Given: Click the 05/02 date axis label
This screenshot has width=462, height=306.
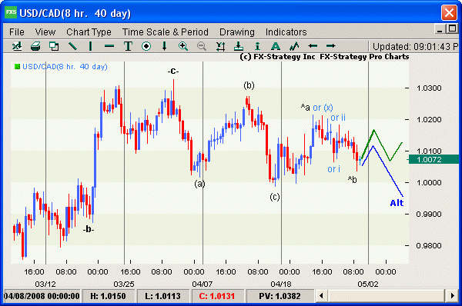Looking at the screenshot, I should point(368,284).
